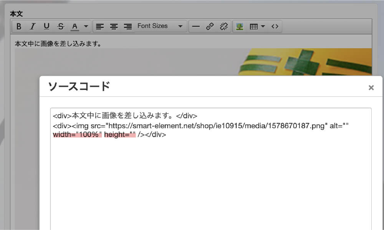Open the source code view button
This screenshot has height=230, width=384.
[x=275, y=26]
